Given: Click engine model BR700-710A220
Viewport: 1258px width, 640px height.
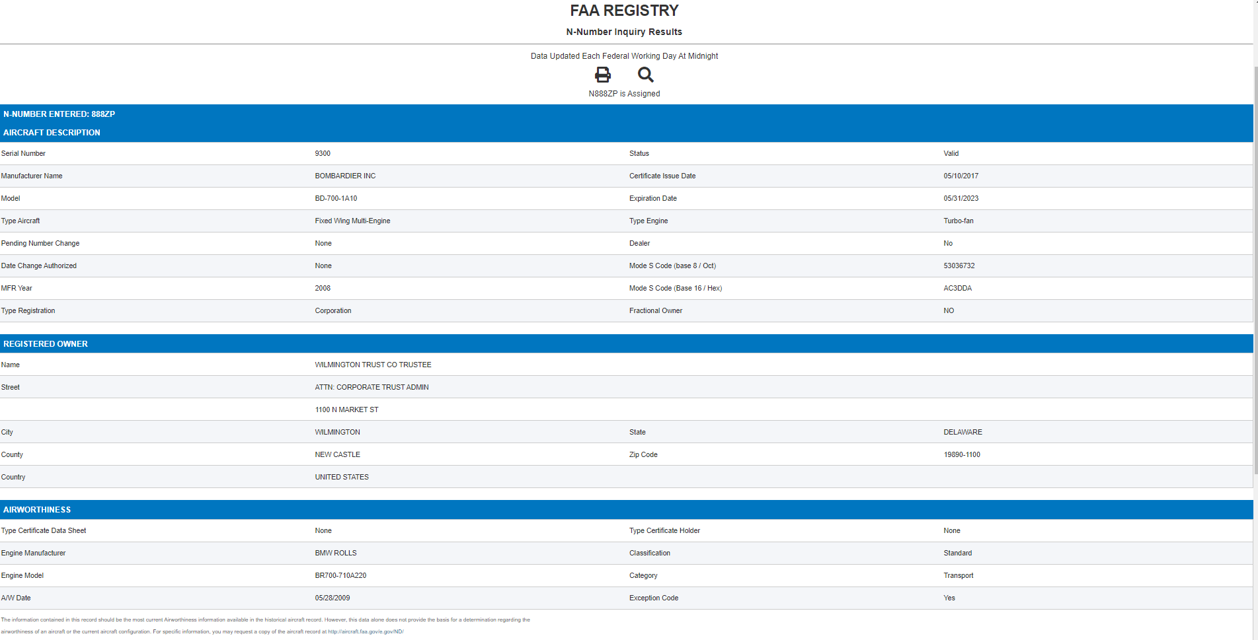Looking at the screenshot, I should 340,575.
